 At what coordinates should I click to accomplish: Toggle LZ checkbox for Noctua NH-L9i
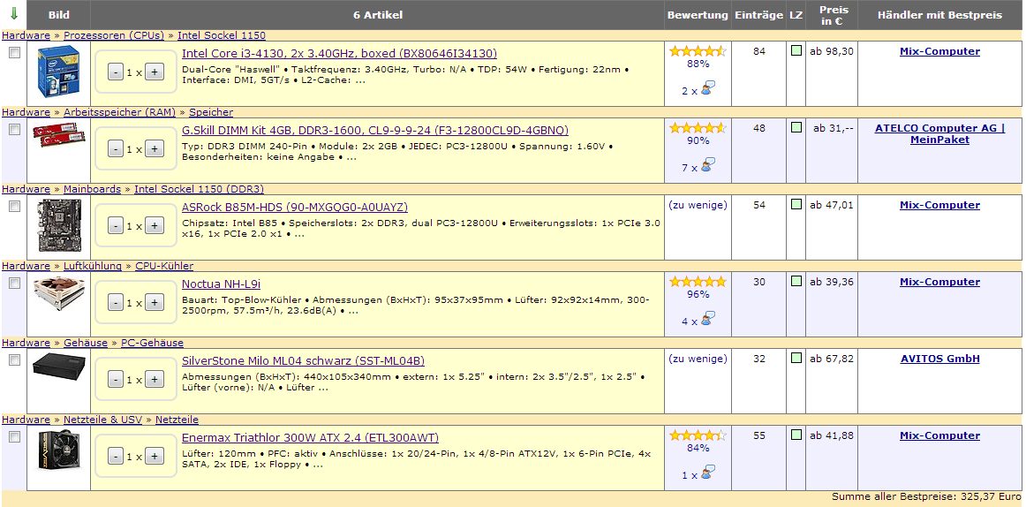pyautogui.click(x=796, y=281)
